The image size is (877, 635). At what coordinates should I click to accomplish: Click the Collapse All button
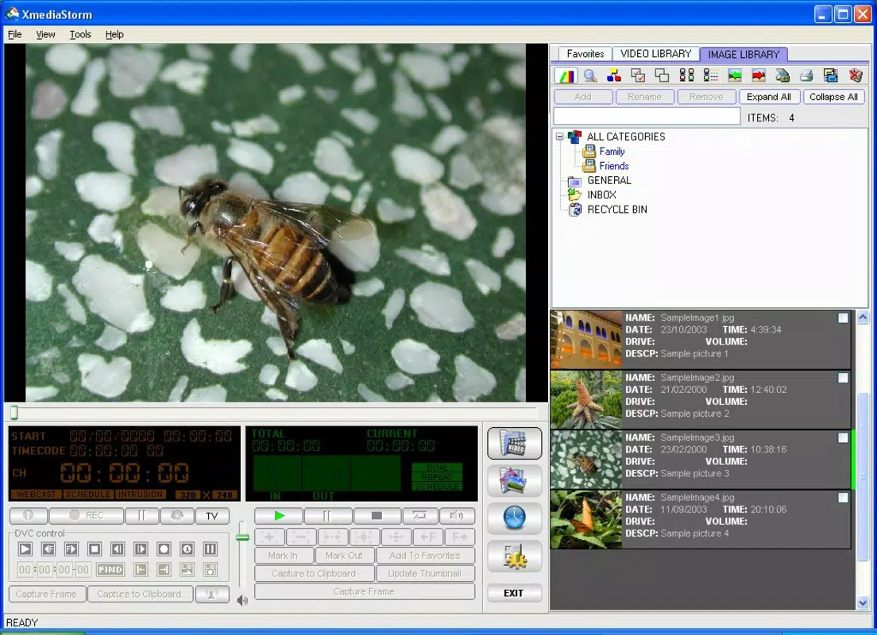[x=833, y=97]
